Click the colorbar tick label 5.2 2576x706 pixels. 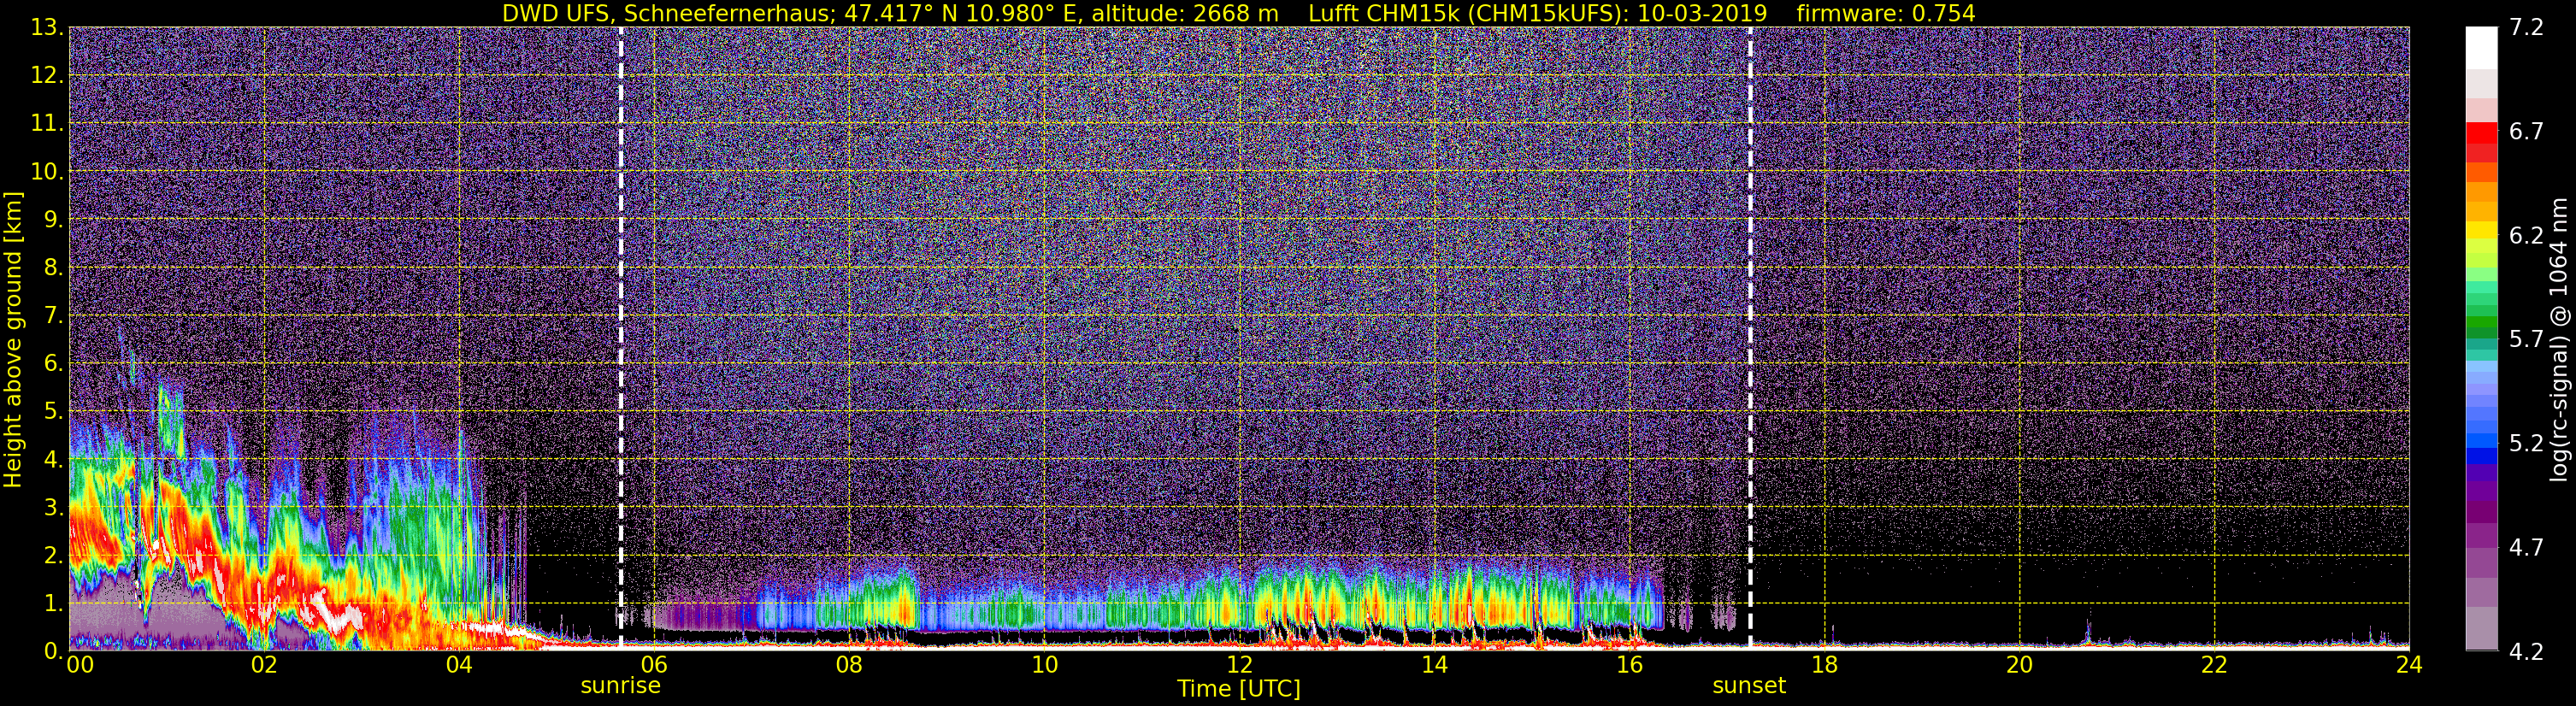2526,443
